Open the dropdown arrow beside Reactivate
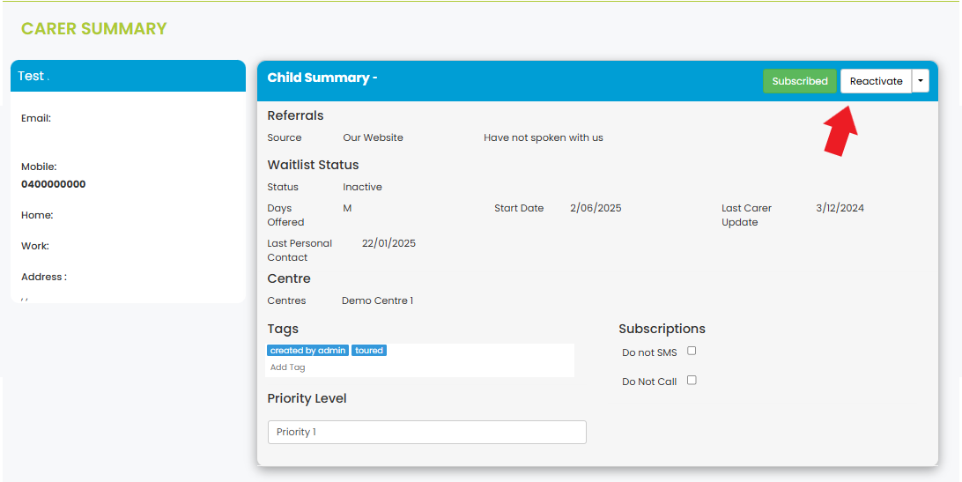The image size is (962, 482). [x=921, y=81]
